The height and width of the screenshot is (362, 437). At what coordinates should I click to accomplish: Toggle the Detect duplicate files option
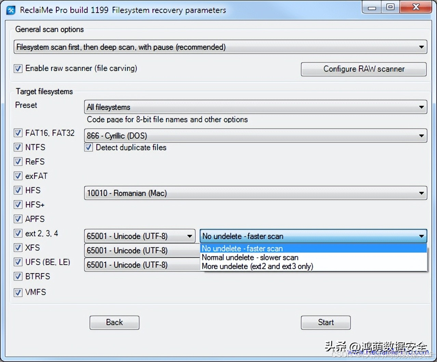coord(88,147)
